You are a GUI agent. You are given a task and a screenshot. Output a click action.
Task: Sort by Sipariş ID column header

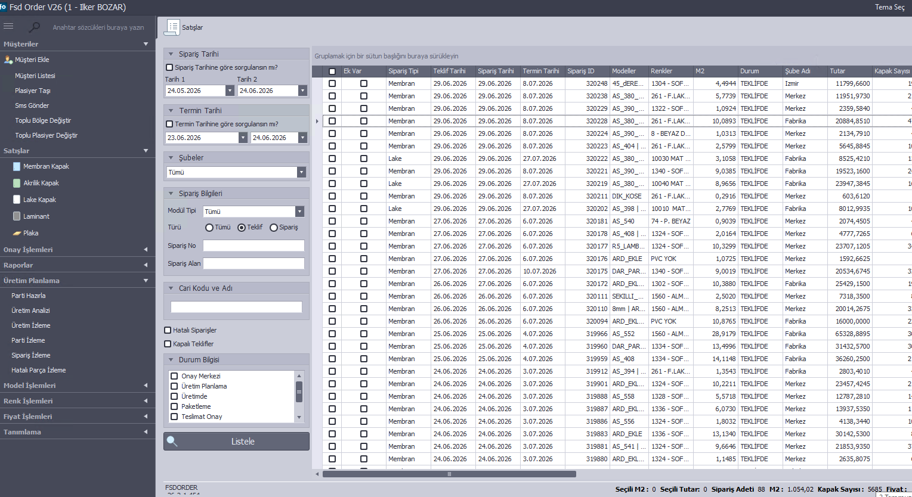(587, 71)
